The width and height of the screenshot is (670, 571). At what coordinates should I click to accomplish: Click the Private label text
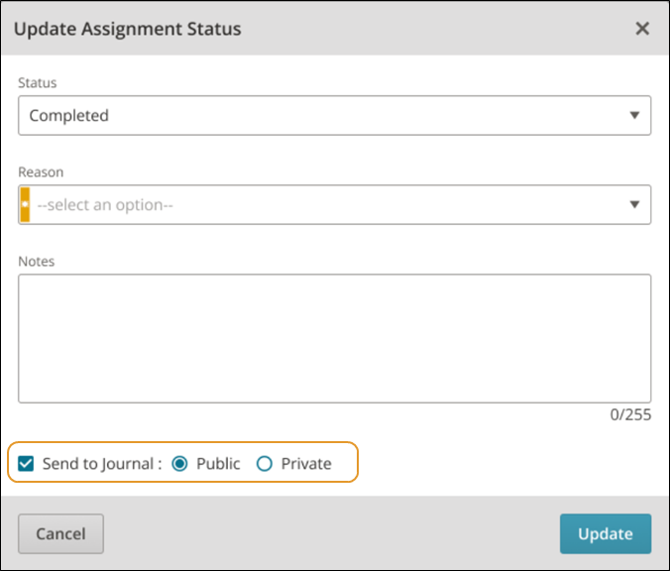pos(306,464)
